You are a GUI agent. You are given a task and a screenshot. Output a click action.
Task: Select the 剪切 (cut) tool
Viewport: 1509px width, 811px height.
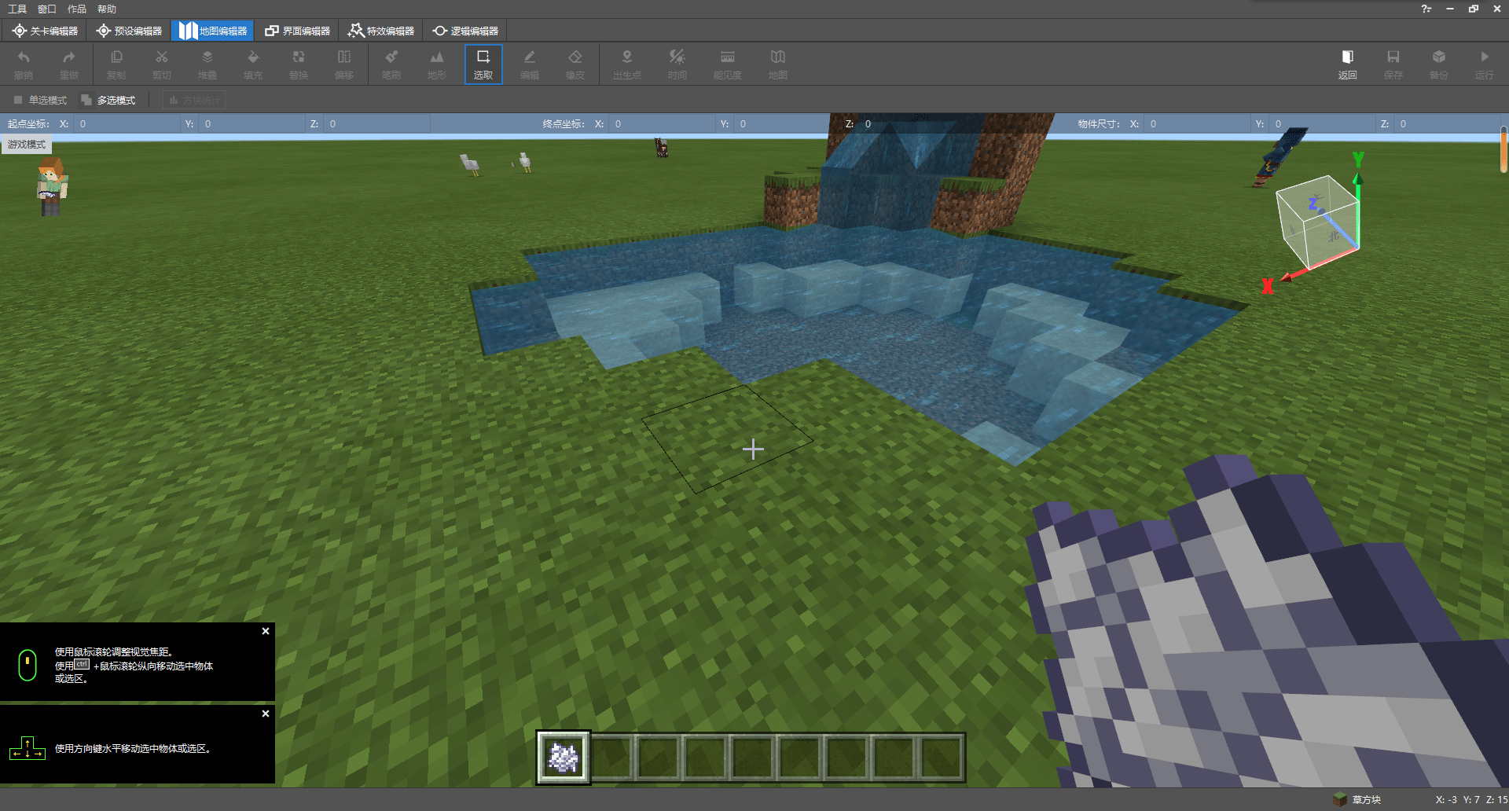point(162,64)
